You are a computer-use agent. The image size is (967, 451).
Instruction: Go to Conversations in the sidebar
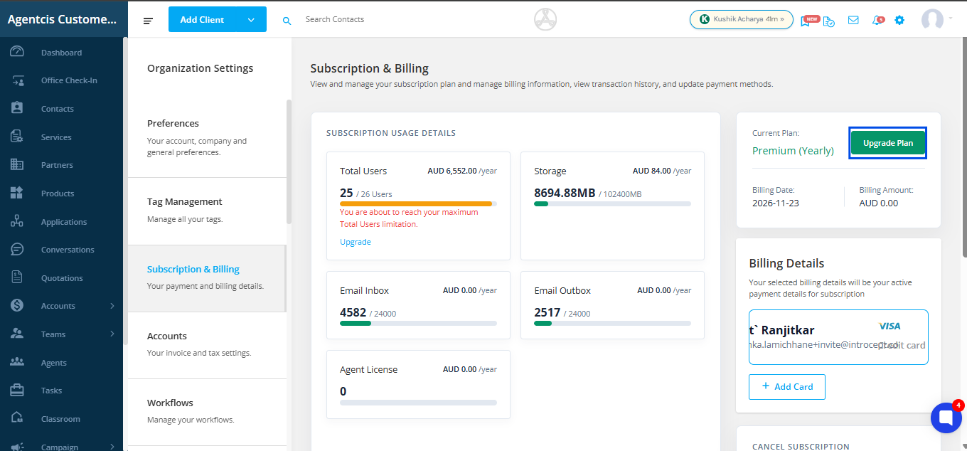point(68,250)
